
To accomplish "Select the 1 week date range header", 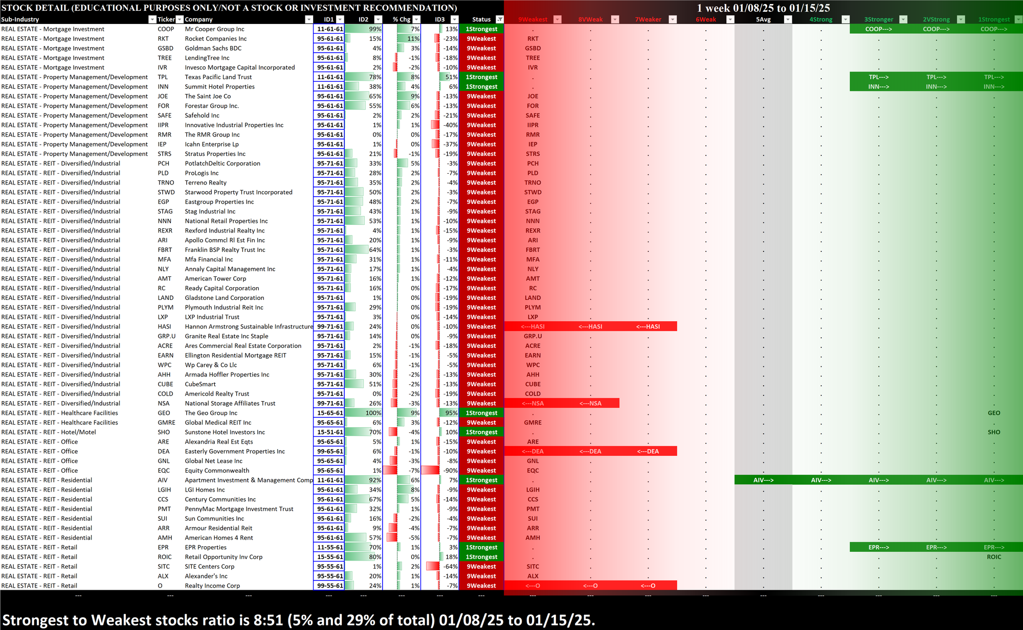I will point(763,8).
